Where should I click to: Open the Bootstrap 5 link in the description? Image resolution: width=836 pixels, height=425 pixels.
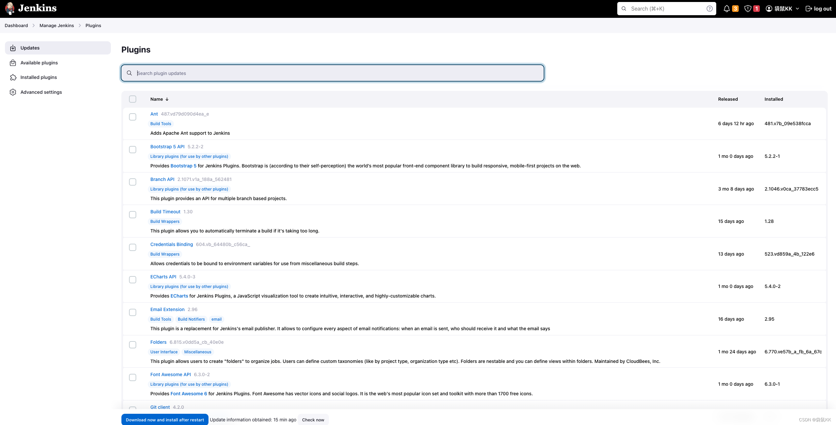pyautogui.click(x=183, y=166)
